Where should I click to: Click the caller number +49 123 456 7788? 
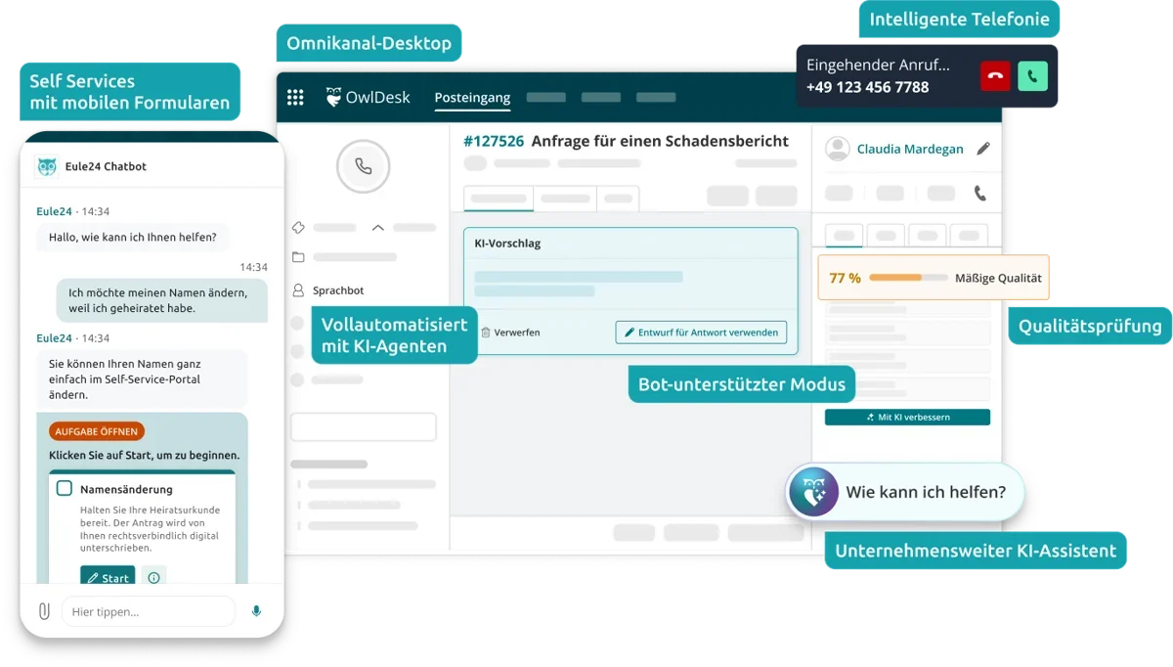868,87
